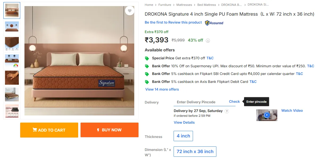This screenshot has height=161, width=327.
Task: Select the 4 inch thickness option
Action: pyautogui.click(x=183, y=136)
